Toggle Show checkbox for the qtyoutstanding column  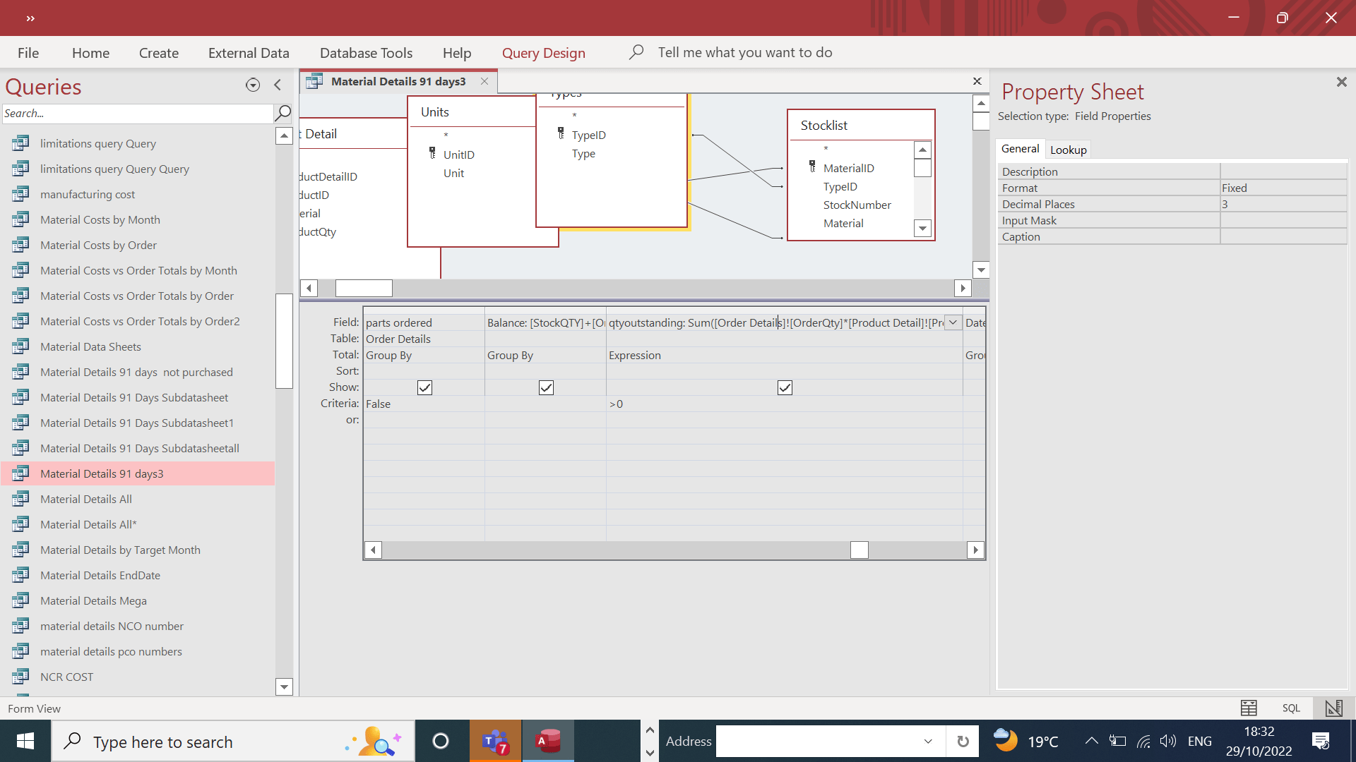point(785,387)
